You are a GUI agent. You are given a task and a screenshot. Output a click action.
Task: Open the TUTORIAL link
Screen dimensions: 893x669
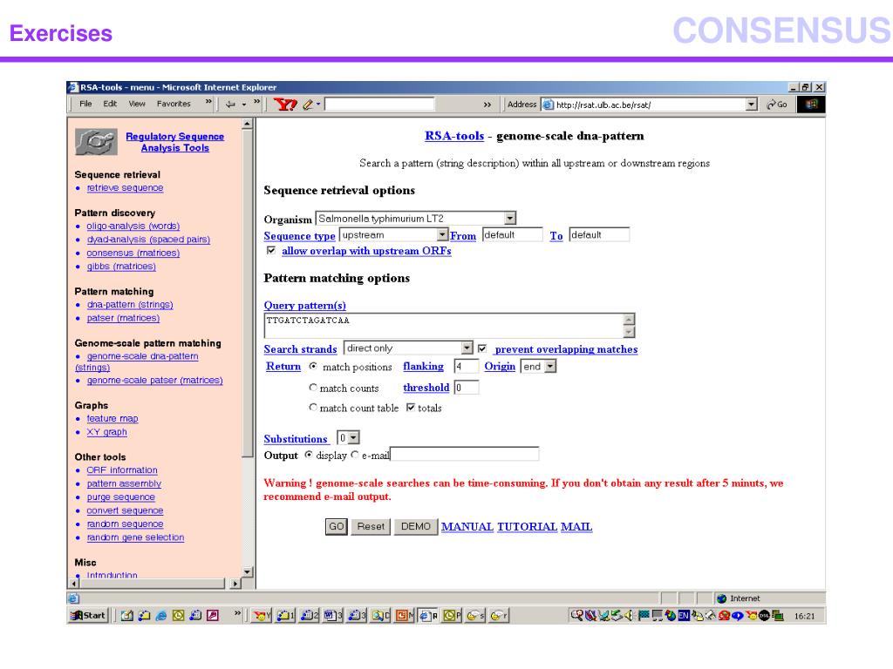coord(527,527)
